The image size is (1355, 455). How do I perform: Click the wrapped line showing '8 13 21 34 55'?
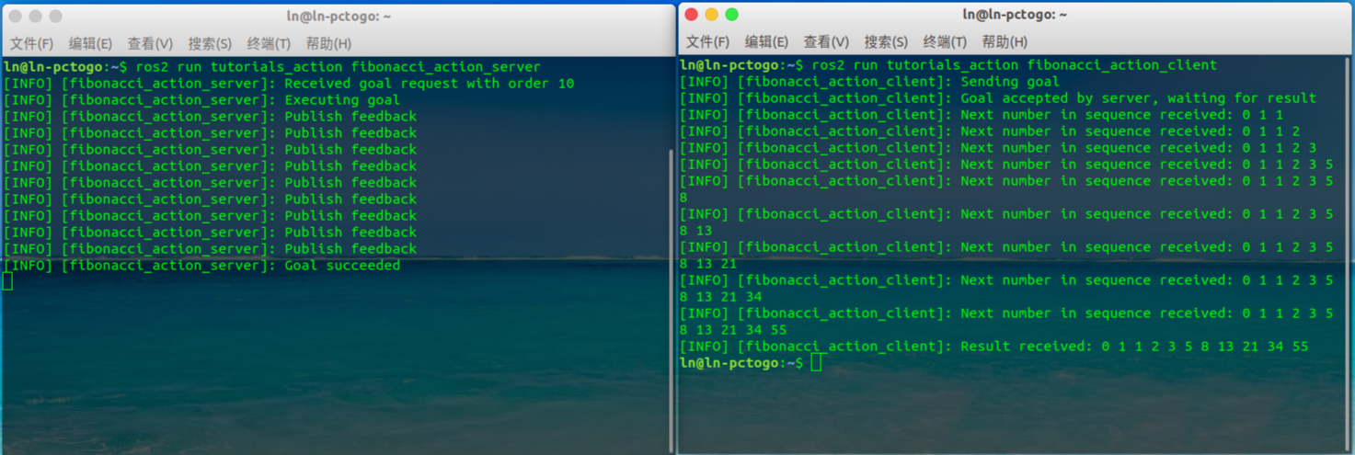coord(733,330)
